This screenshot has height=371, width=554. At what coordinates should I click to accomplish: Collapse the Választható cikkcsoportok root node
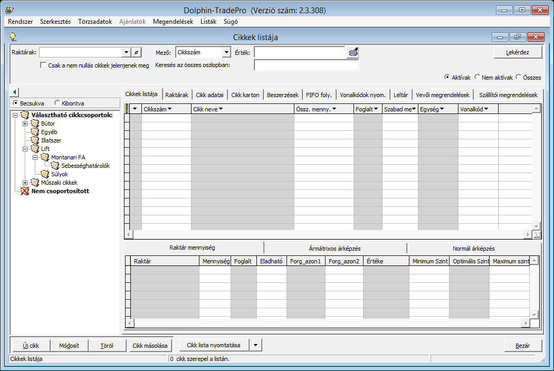tap(15, 115)
